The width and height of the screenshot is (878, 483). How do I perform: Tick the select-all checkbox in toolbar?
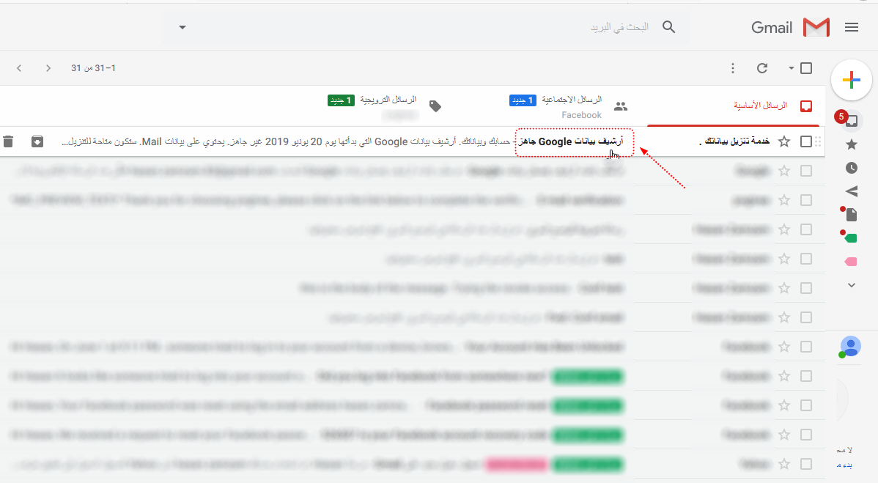coord(806,68)
